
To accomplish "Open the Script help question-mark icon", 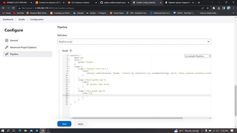I will point(71,51).
